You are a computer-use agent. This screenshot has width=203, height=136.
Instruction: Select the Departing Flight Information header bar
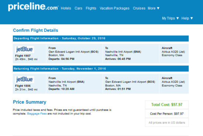pos(101,38)
